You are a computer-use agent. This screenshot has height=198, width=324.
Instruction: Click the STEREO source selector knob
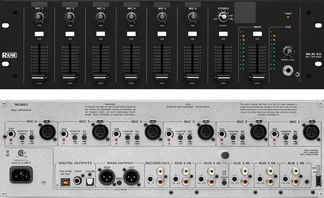223,17
